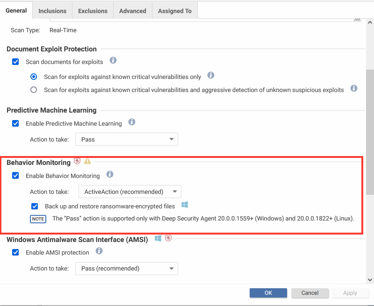Uncheck Scan documents for exploits checkbox
This screenshot has width=374, height=306.
[15, 62]
